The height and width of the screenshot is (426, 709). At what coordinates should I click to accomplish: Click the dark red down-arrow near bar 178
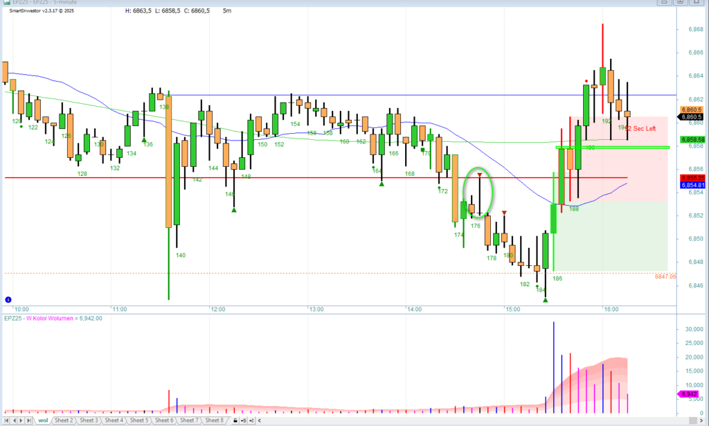pyautogui.click(x=504, y=213)
